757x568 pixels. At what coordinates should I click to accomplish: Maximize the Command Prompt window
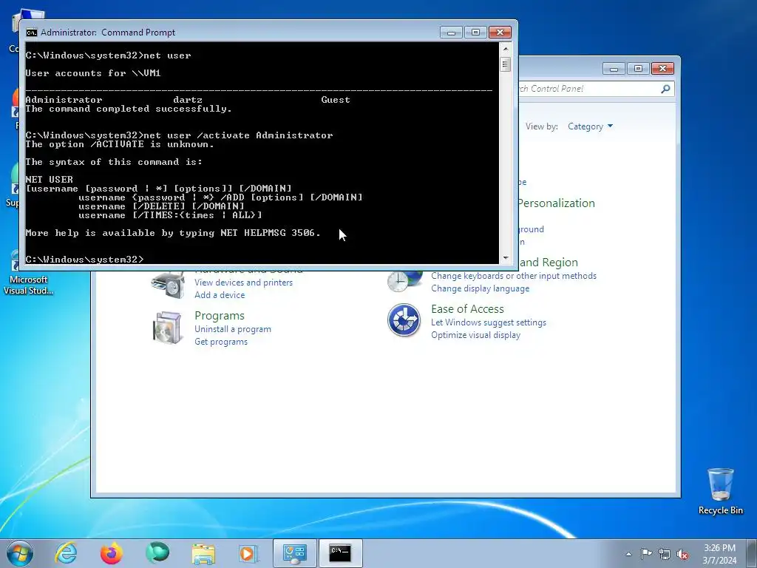(x=475, y=33)
